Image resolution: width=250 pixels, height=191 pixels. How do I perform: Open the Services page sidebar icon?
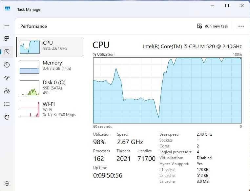pyautogui.click(x=7, y=117)
